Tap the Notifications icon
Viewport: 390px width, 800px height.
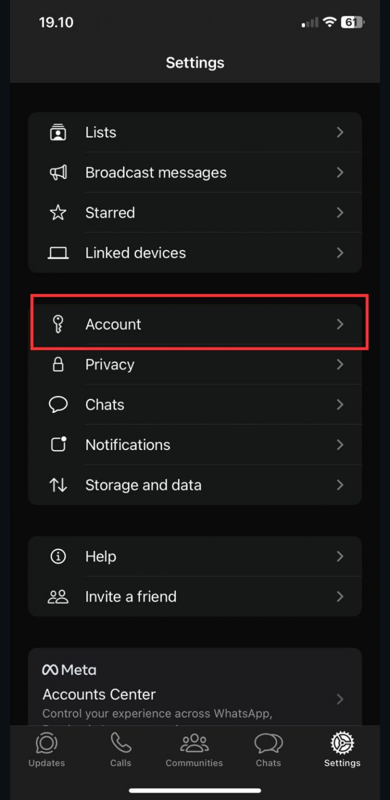[x=58, y=445]
